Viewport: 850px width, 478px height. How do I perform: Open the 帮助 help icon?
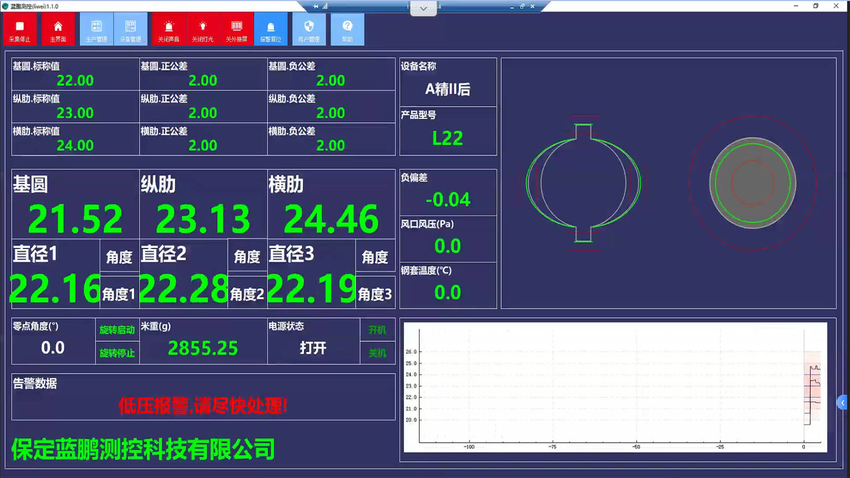click(347, 29)
